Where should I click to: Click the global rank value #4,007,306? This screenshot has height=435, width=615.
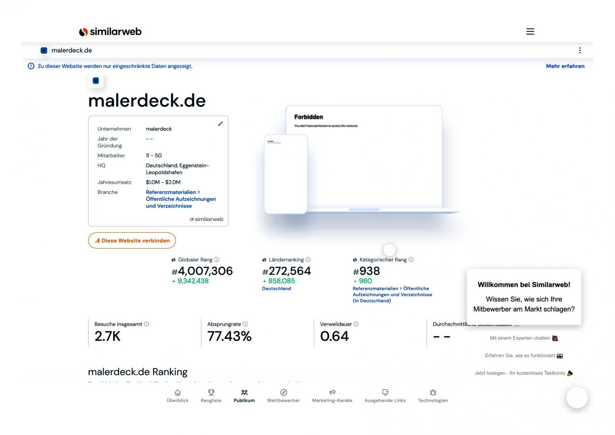(202, 271)
